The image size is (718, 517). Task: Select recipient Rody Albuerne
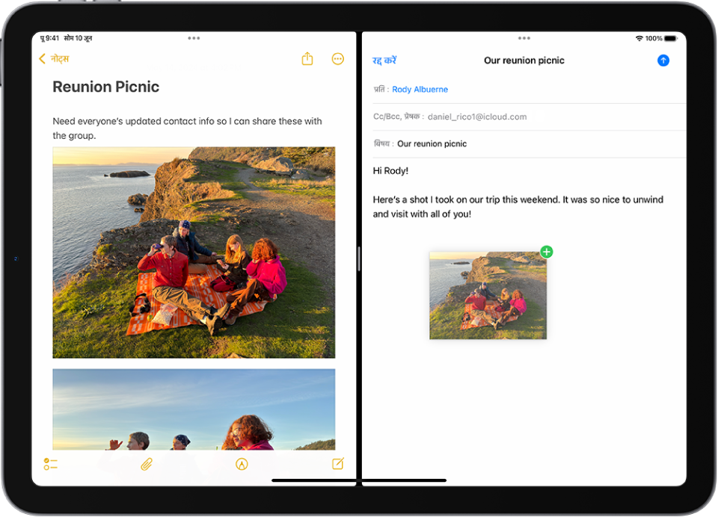pyautogui.click(x=420, y=89)
